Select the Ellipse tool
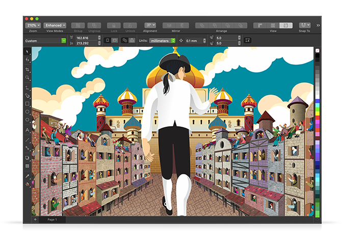 [x=27, y=112]
